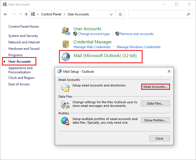The height and width of the screenshot is (160, 196).
Task: Click the Control Panel breadcrumb
Action: [x=51, y=14]
